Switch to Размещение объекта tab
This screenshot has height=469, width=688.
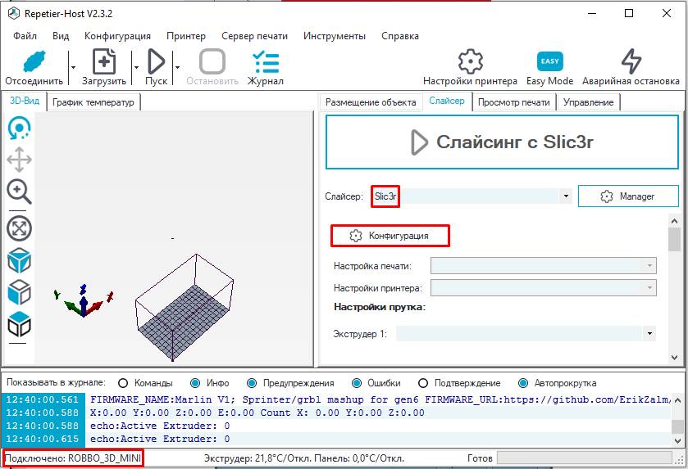(371, 102)
